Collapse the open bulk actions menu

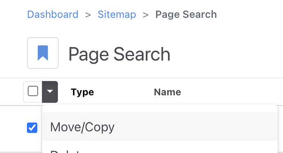50,92
